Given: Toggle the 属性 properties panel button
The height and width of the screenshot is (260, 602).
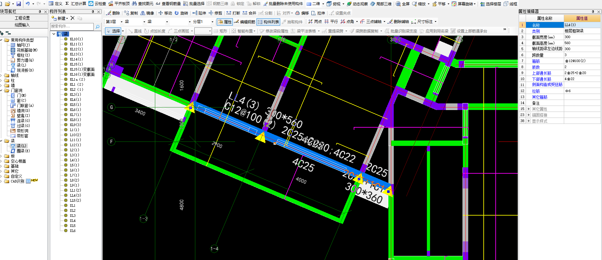Looking at the screenshot, I should [225, 22].
